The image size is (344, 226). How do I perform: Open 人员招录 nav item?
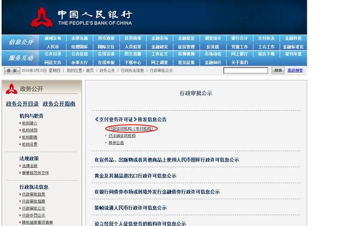point(133,47)
